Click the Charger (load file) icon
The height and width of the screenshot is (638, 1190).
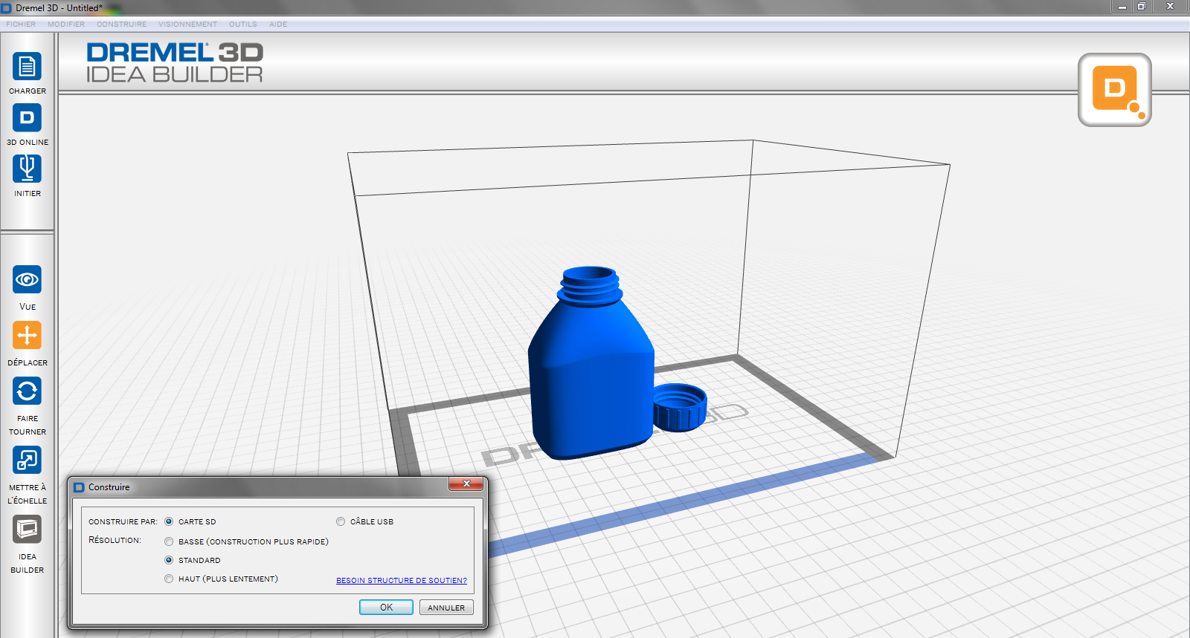27,67
